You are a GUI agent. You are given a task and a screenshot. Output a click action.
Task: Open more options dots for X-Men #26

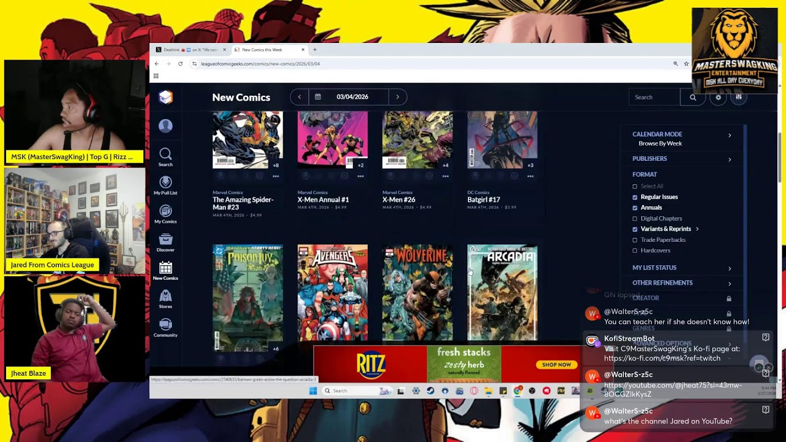click(x=445, y=176)
